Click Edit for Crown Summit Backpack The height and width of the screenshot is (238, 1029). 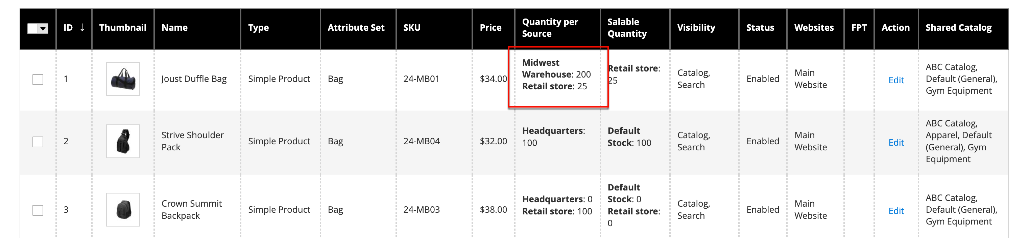(895, 211)
